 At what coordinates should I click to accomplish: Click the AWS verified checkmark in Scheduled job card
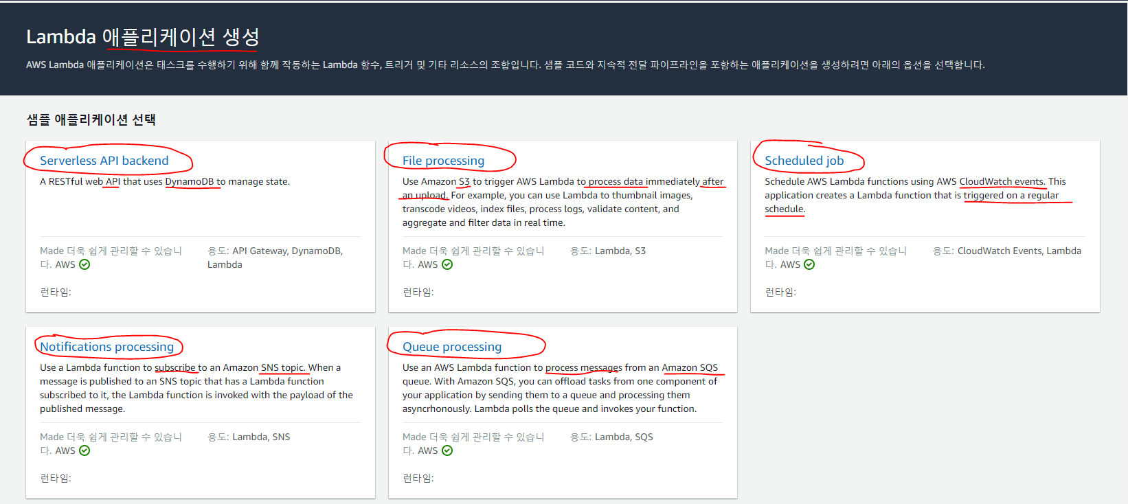pyautogui.click(x=809, y=264)
